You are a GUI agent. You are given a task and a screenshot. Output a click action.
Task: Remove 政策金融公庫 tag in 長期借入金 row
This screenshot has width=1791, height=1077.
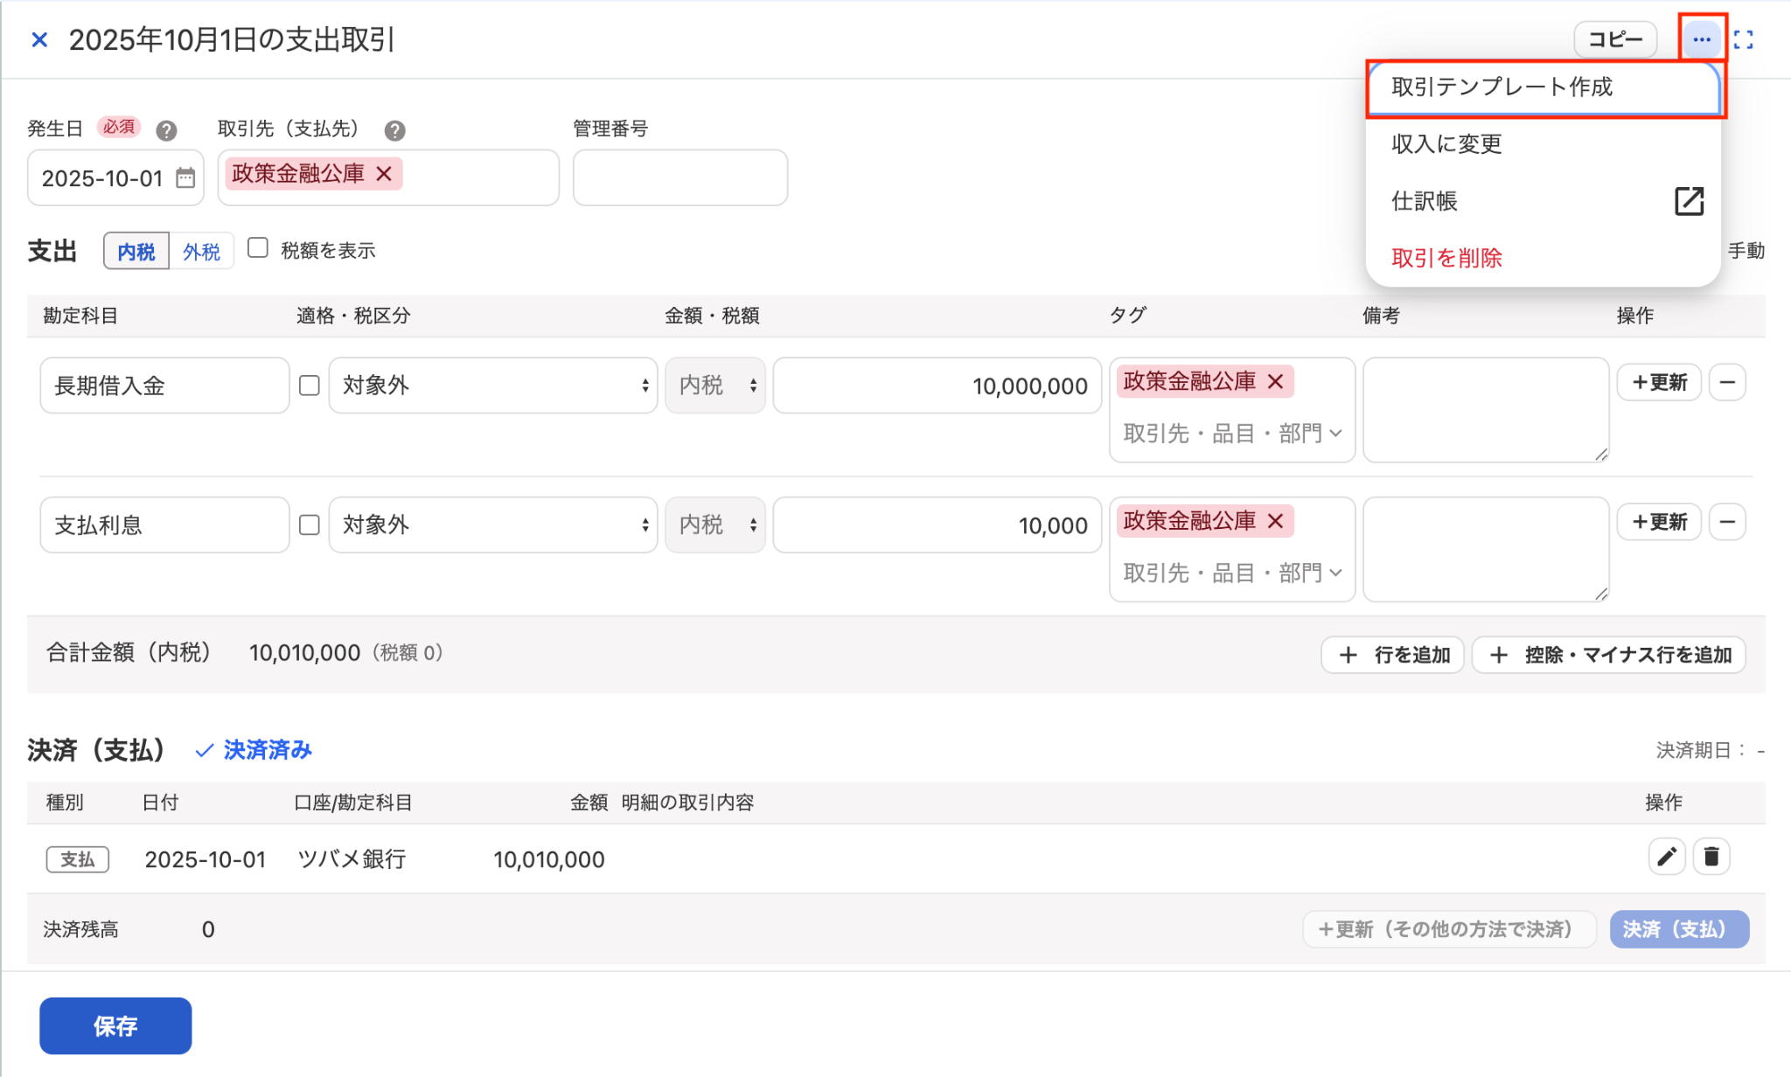click(x=1276, y=382)
